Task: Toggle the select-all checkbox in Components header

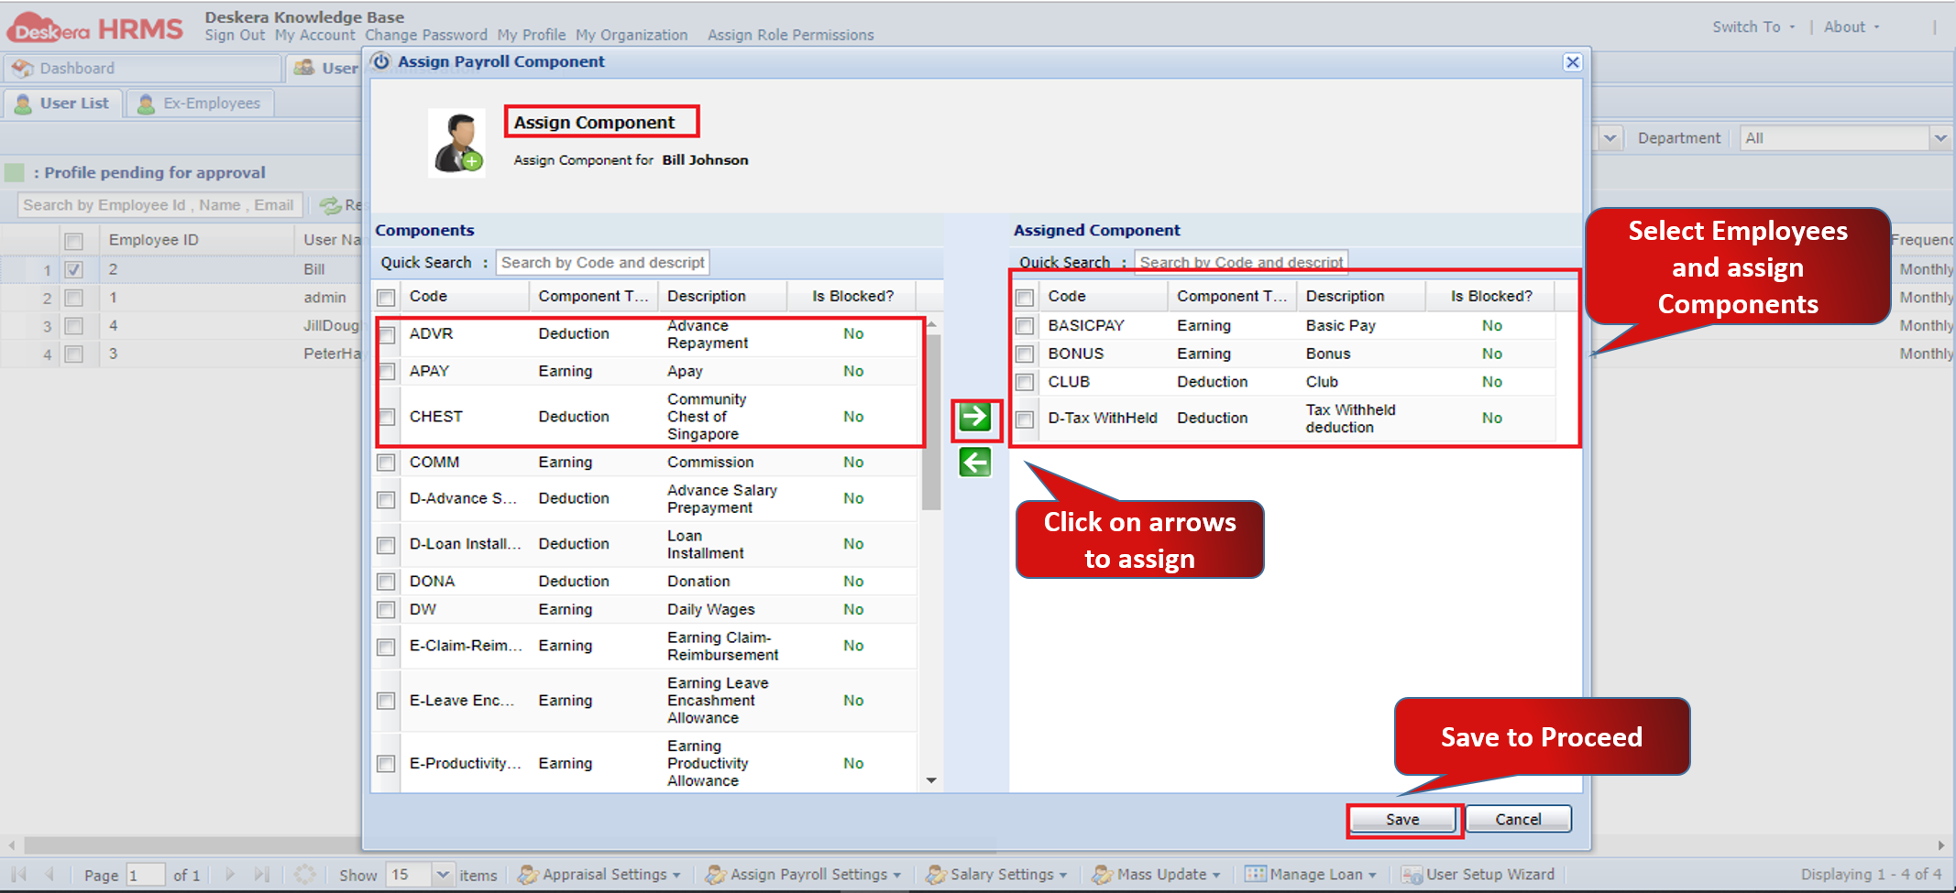Action: coord(386,296)
